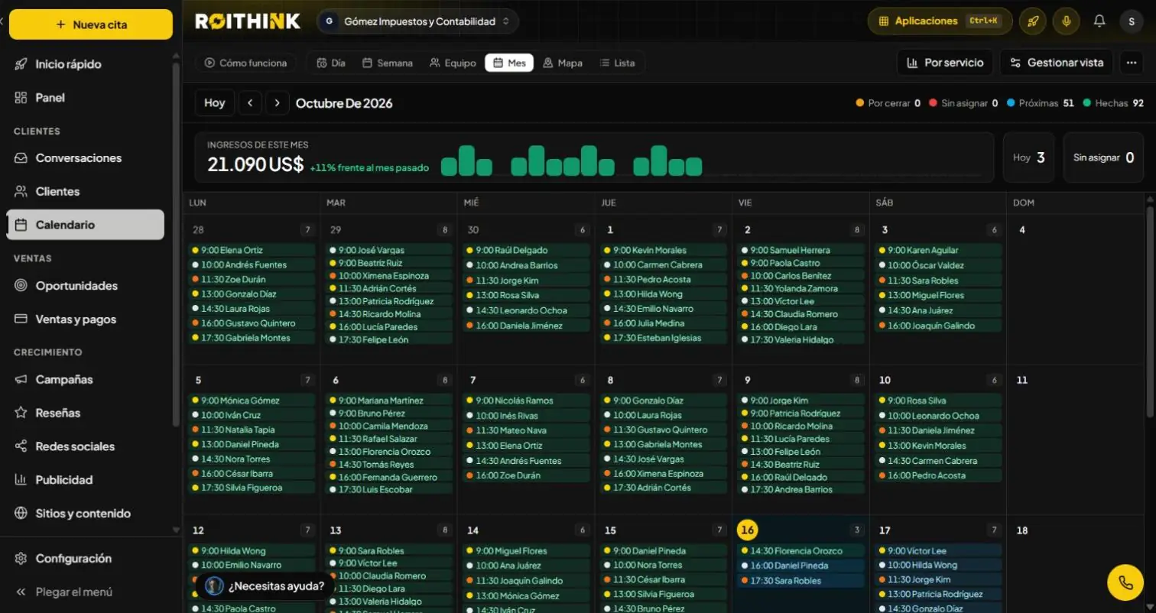Open the Gómez Impuestos y Contabilidad selector
1156x613 pixels.
(x=417, y=21)
